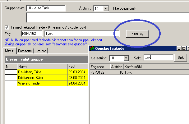Click the Nr cell for Davidsen, Trine

pyautogui.click(x=11, y=72)
